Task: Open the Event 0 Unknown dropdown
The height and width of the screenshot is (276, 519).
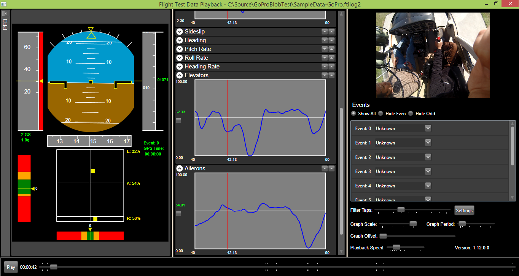Action: coord(428,128)
